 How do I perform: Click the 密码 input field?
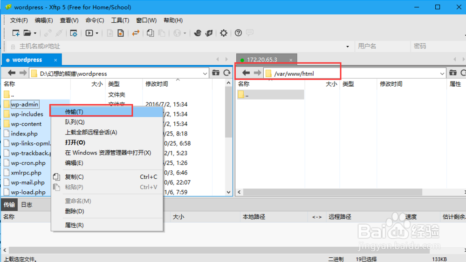438,46
